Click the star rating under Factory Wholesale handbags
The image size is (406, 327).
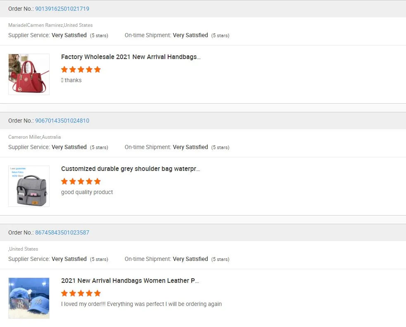click(x=81, y=69)
